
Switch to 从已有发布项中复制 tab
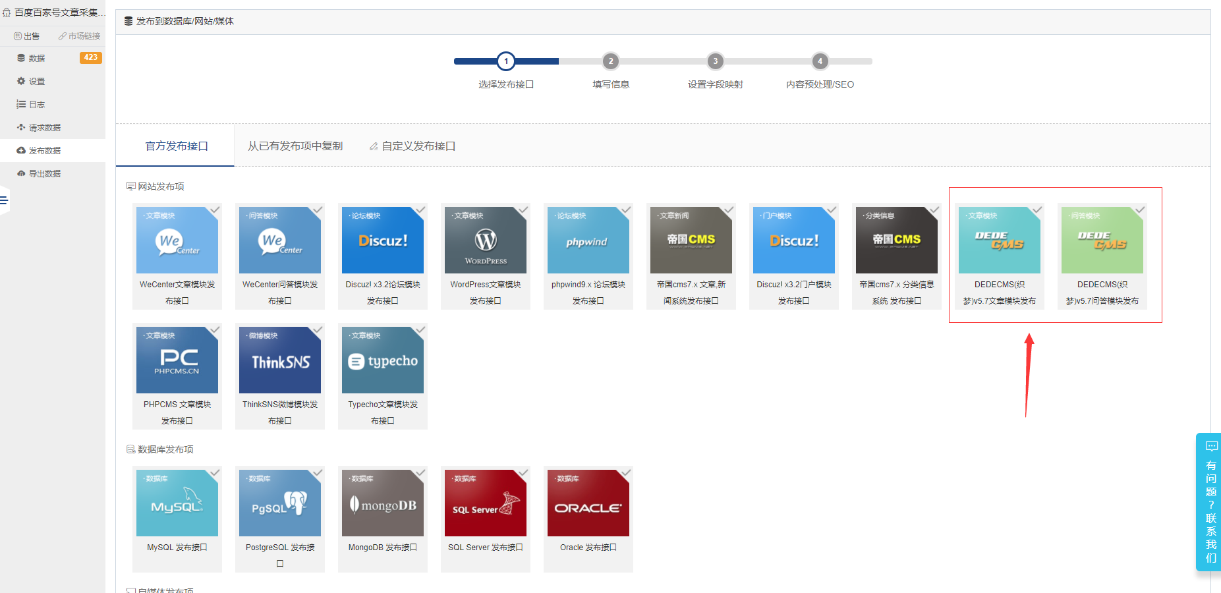tap(295, 146)
